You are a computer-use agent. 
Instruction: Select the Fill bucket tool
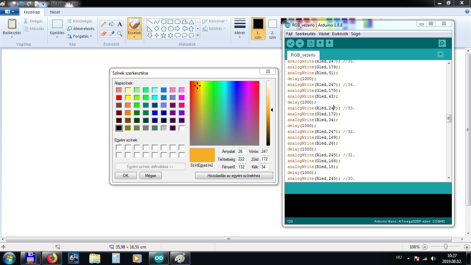point(111,24)
